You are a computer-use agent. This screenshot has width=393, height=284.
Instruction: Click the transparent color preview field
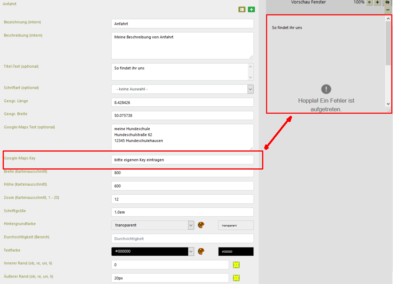236,225
